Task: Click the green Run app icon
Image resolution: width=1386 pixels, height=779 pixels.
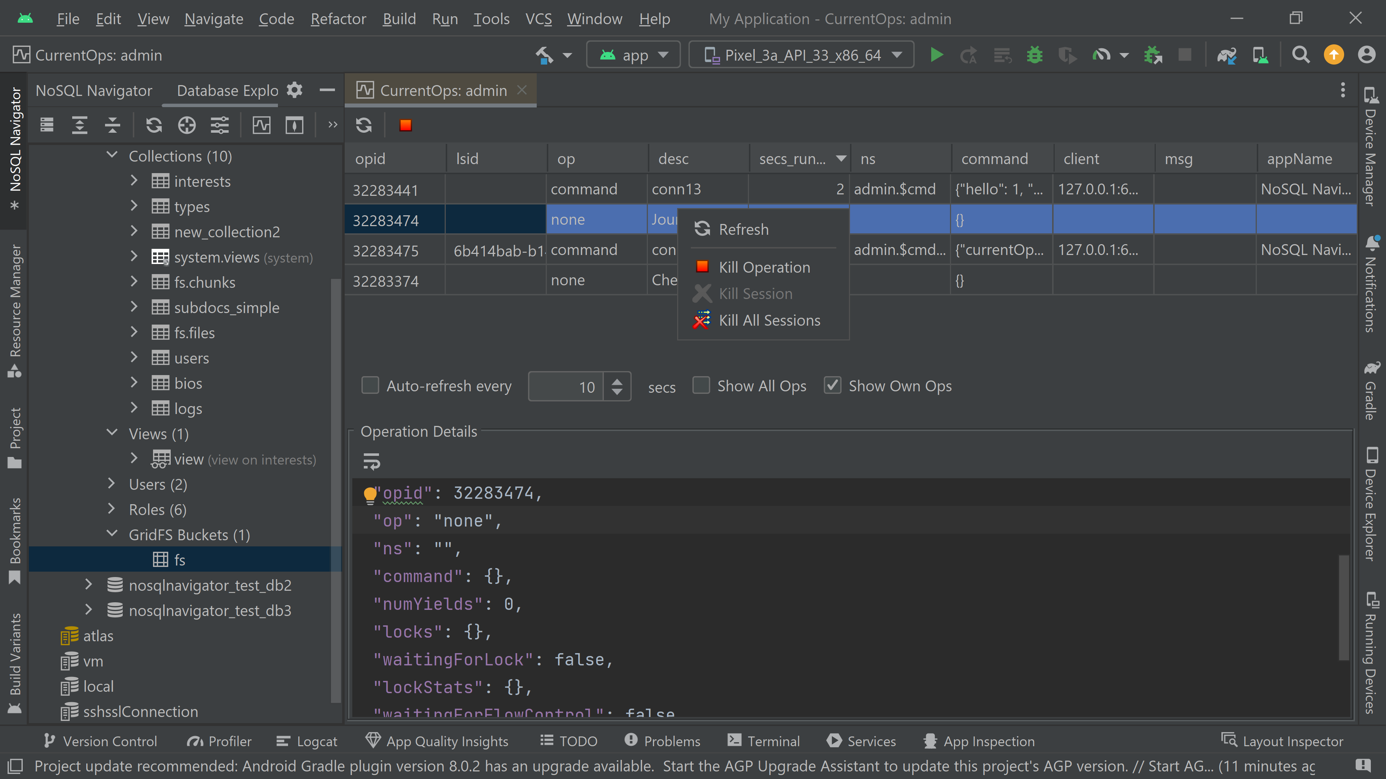Action: tap(936, 55)
